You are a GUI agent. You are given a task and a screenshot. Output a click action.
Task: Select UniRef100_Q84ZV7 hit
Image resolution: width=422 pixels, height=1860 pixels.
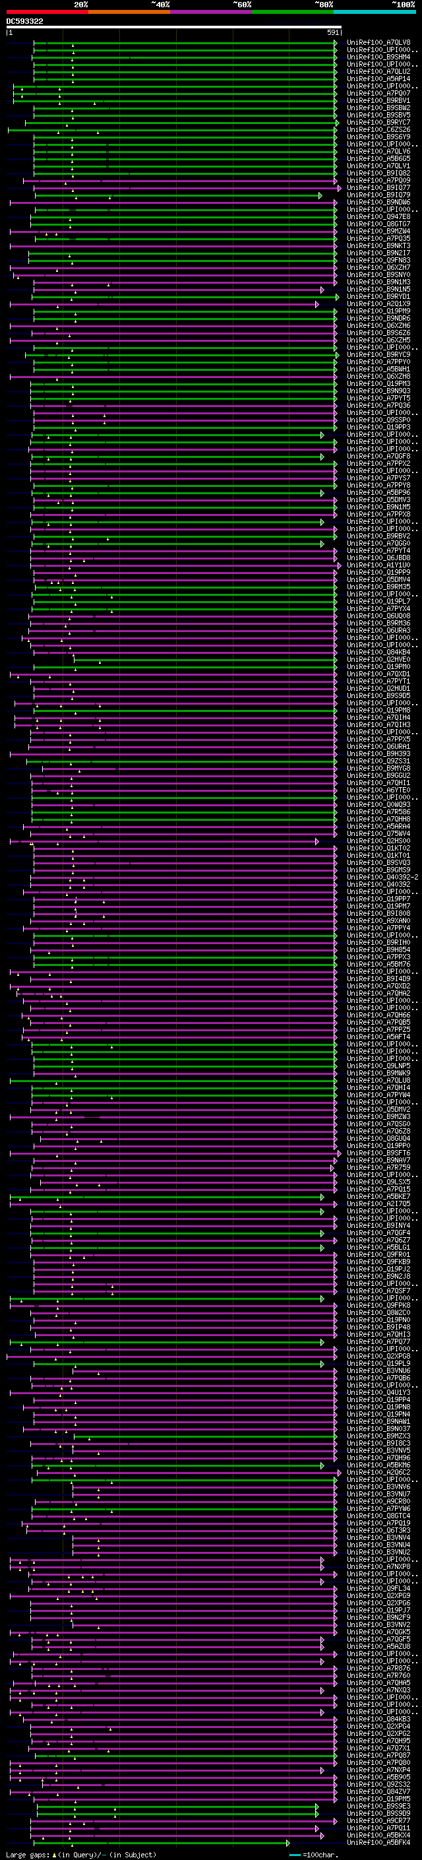[x=378, y=1792]
